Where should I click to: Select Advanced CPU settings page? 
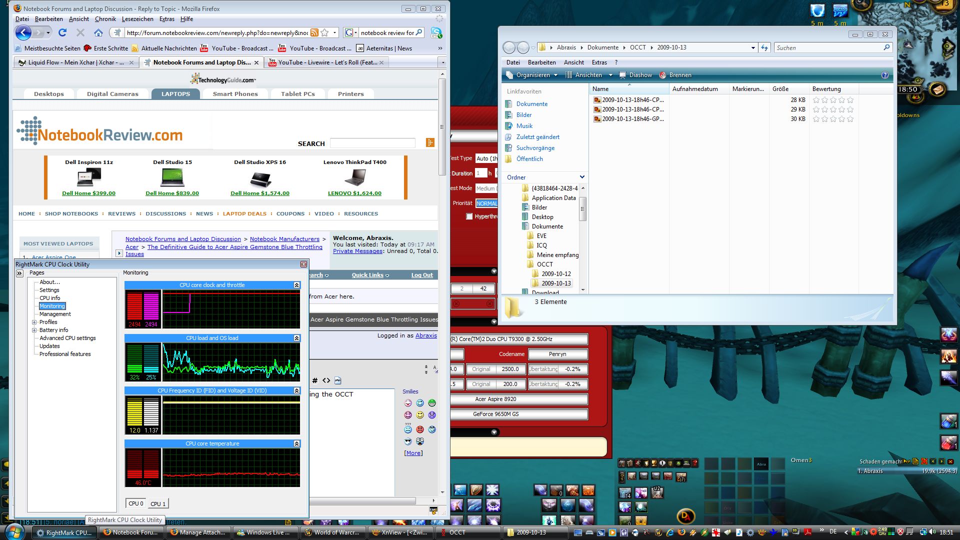(x=67, y=338)
